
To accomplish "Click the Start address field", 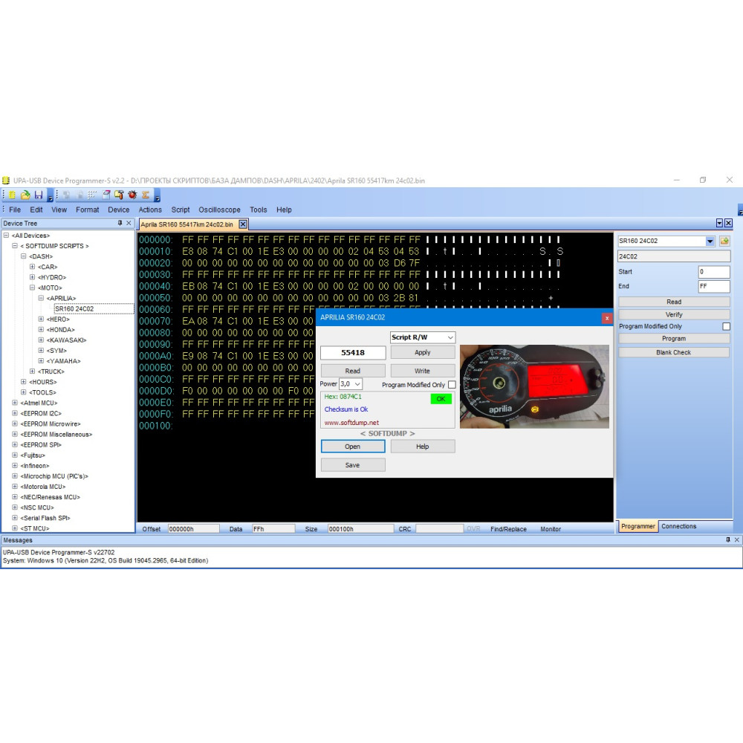I will coord(713,272).
